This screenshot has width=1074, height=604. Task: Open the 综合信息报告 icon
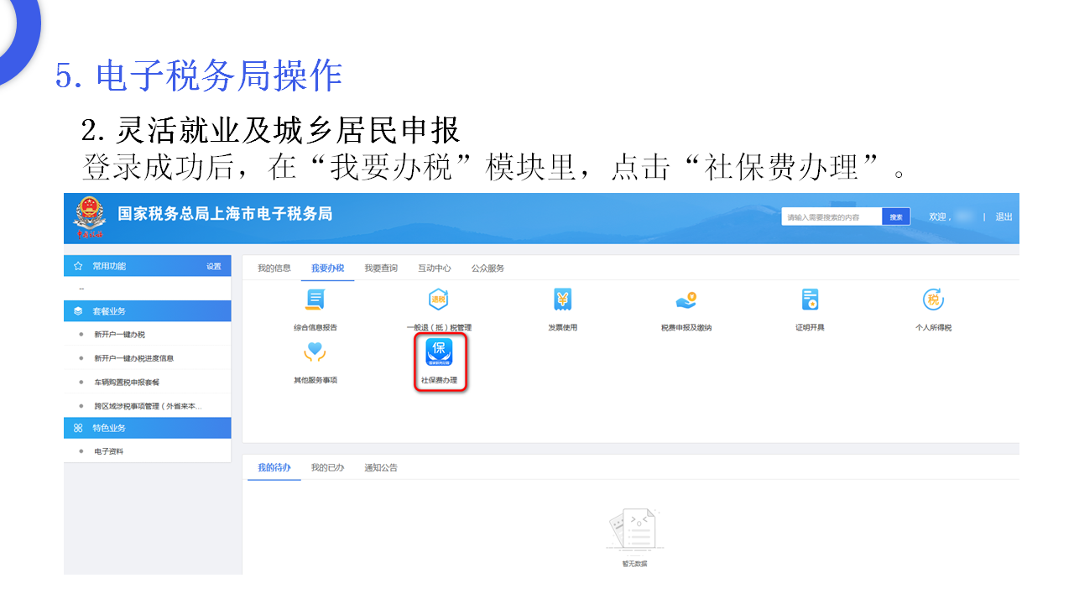(x=315, y=299)
